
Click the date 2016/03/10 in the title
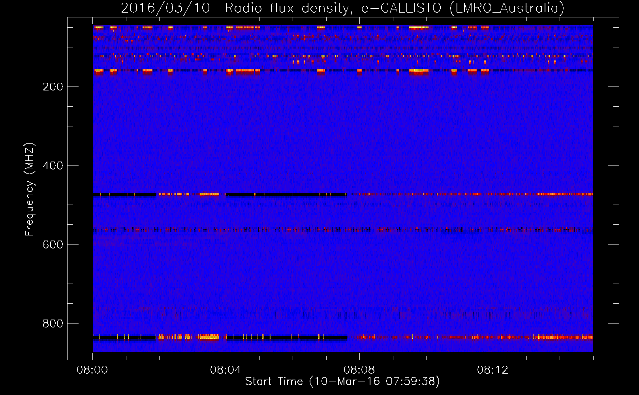point(165,8)
